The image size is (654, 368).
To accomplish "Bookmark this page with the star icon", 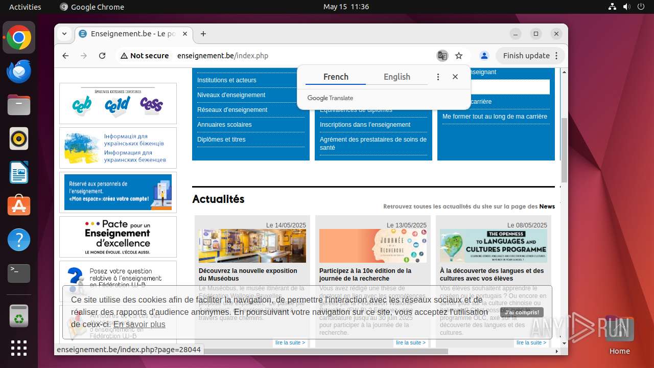I will pos(459,56).
